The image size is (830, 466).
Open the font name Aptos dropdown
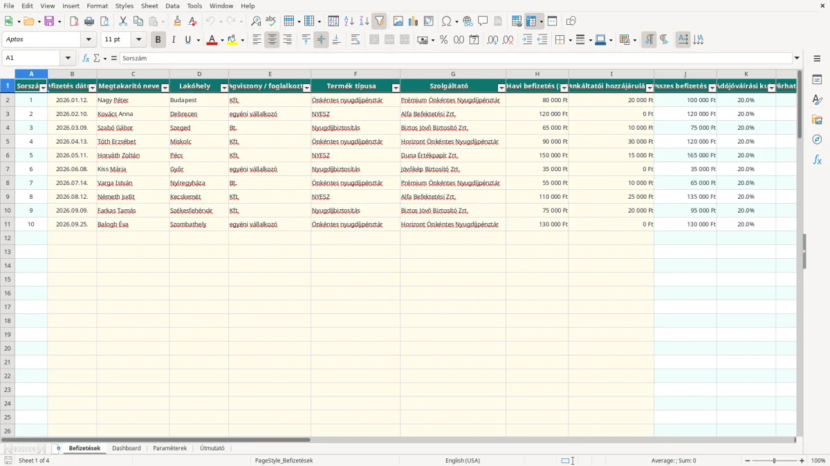89,40
